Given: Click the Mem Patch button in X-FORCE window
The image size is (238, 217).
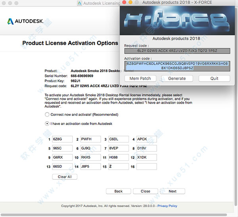Looking at the screenshot, I should coord(140,79).
